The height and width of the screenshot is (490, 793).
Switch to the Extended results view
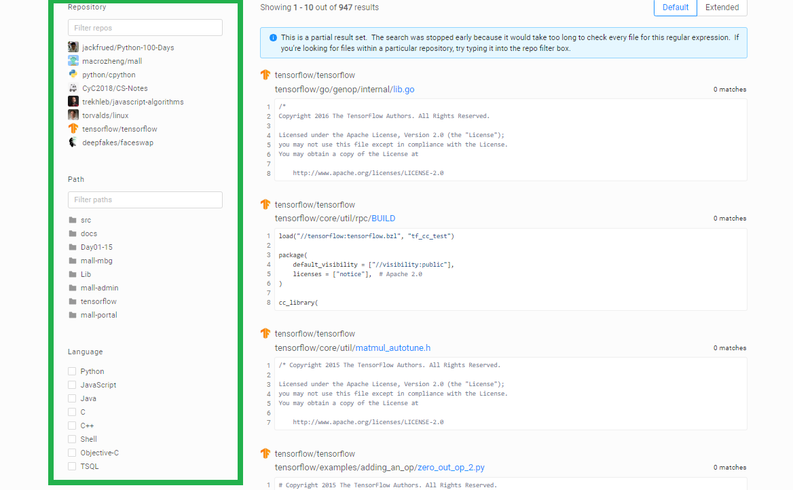pyautogui.click(x=722, y=7)
